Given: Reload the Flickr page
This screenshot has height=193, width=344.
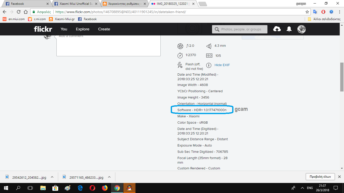Looking at the screenshot, I should point(19,12).
